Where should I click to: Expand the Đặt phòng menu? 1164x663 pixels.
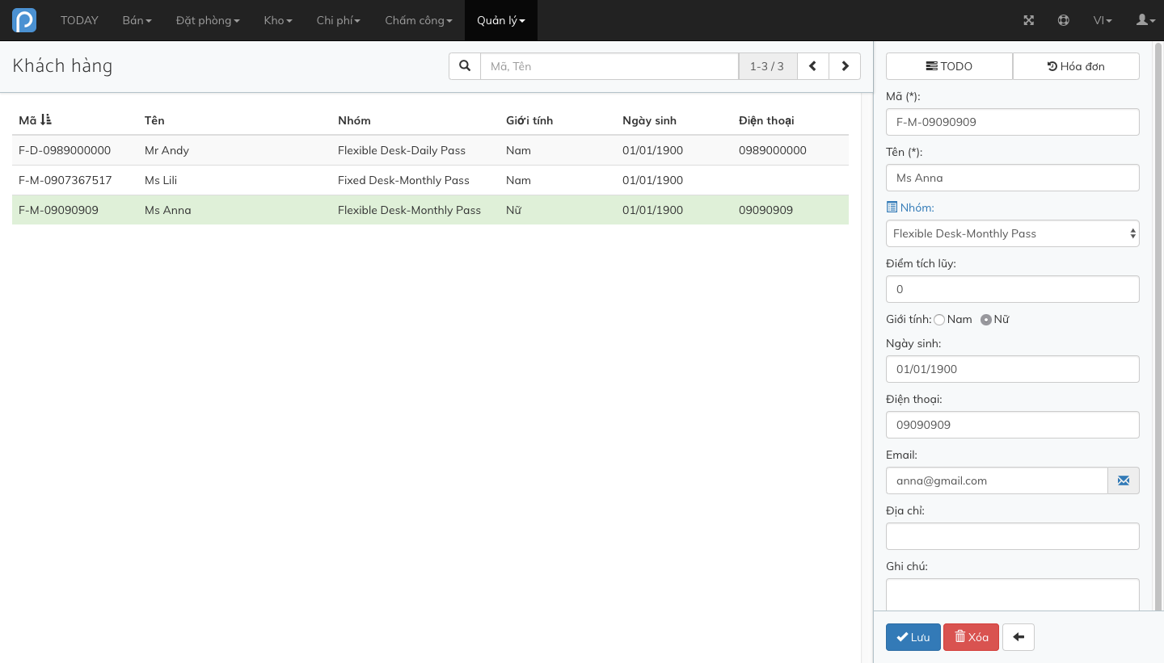pos(208,20)
